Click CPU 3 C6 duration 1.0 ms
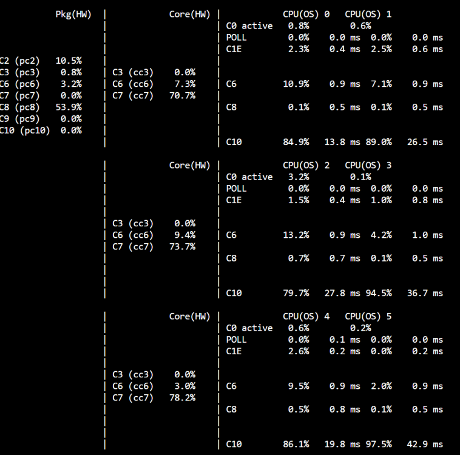 coord(427,235)
